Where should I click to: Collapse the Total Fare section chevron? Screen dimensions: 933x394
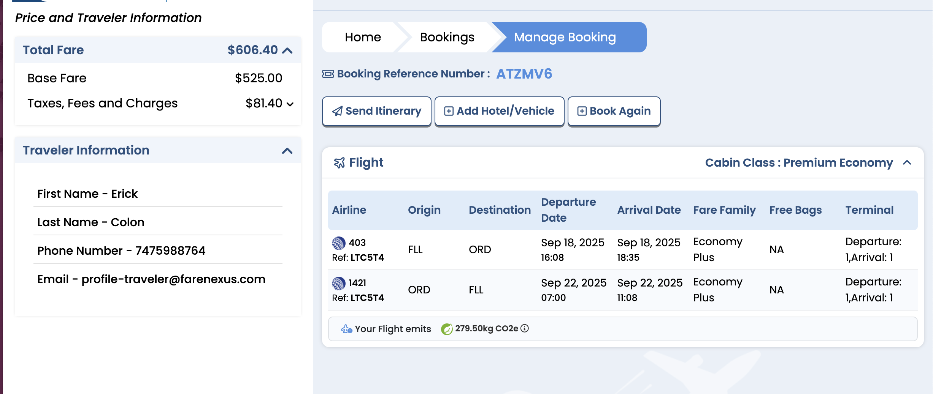(287, 50)
